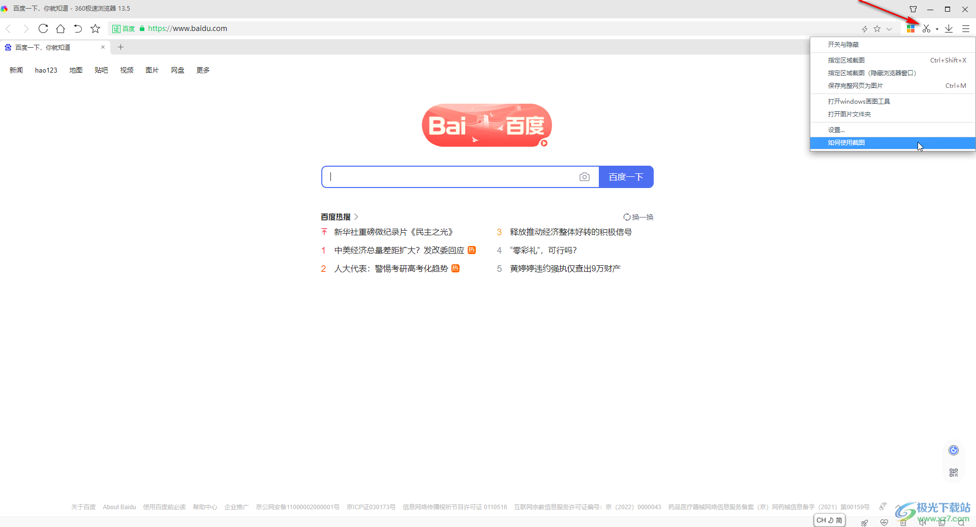Go to the browser home page
This screenshot has height=527, width=976.
(x=60, y=28)
